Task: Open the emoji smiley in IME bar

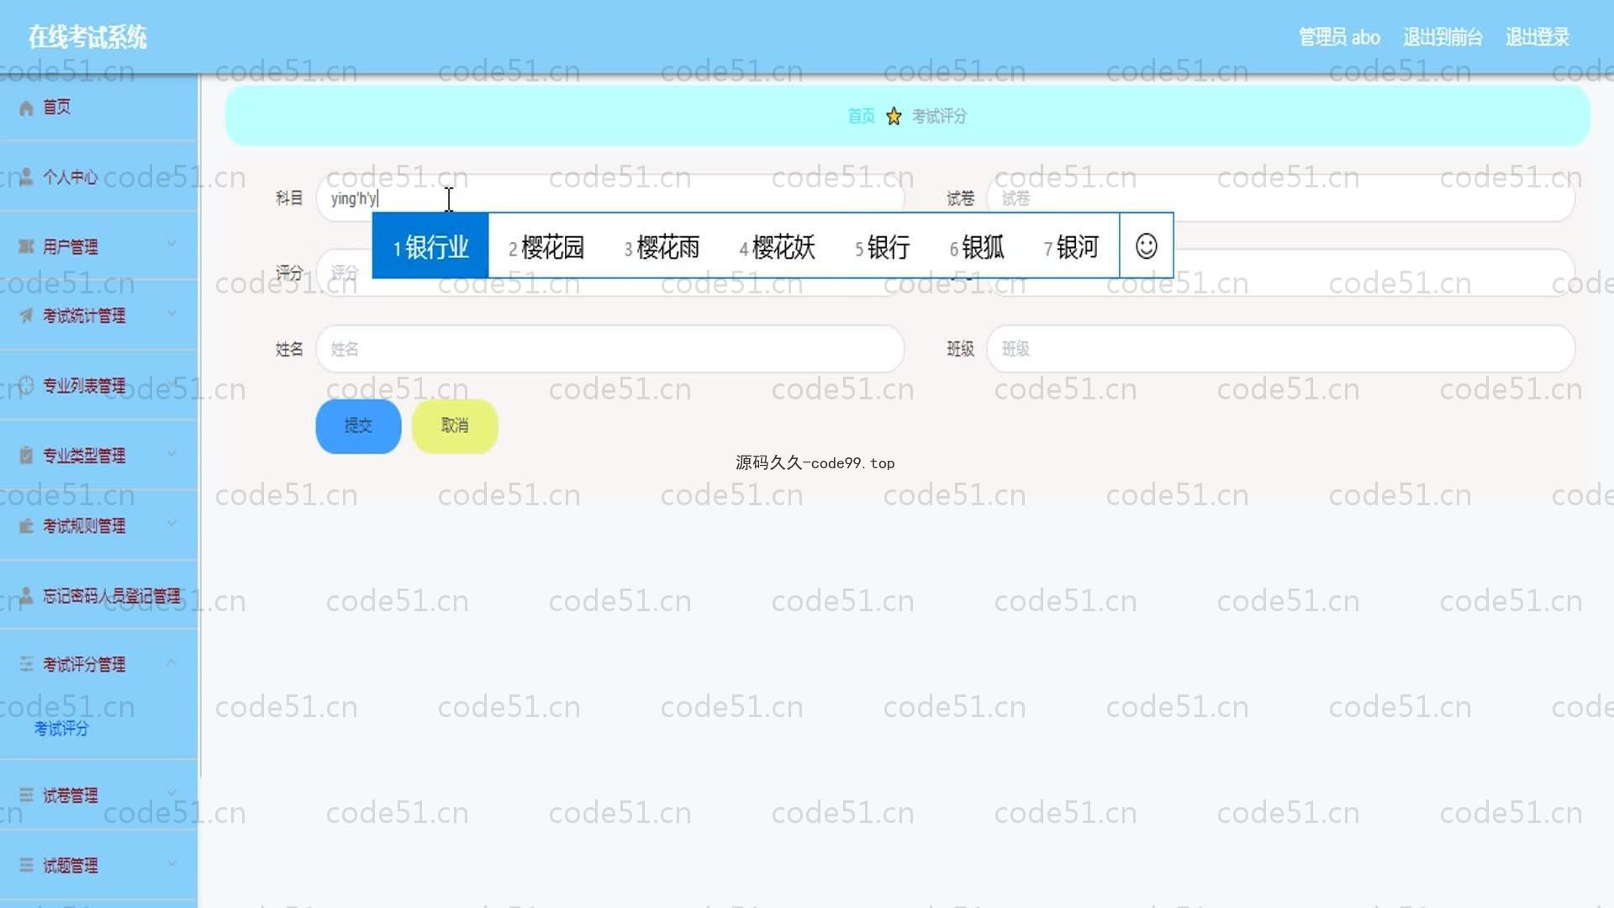Action: (x=1146, y=246)
